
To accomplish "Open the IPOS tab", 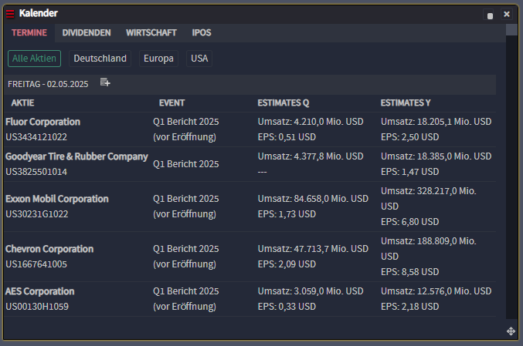I will tap(202, 32).
